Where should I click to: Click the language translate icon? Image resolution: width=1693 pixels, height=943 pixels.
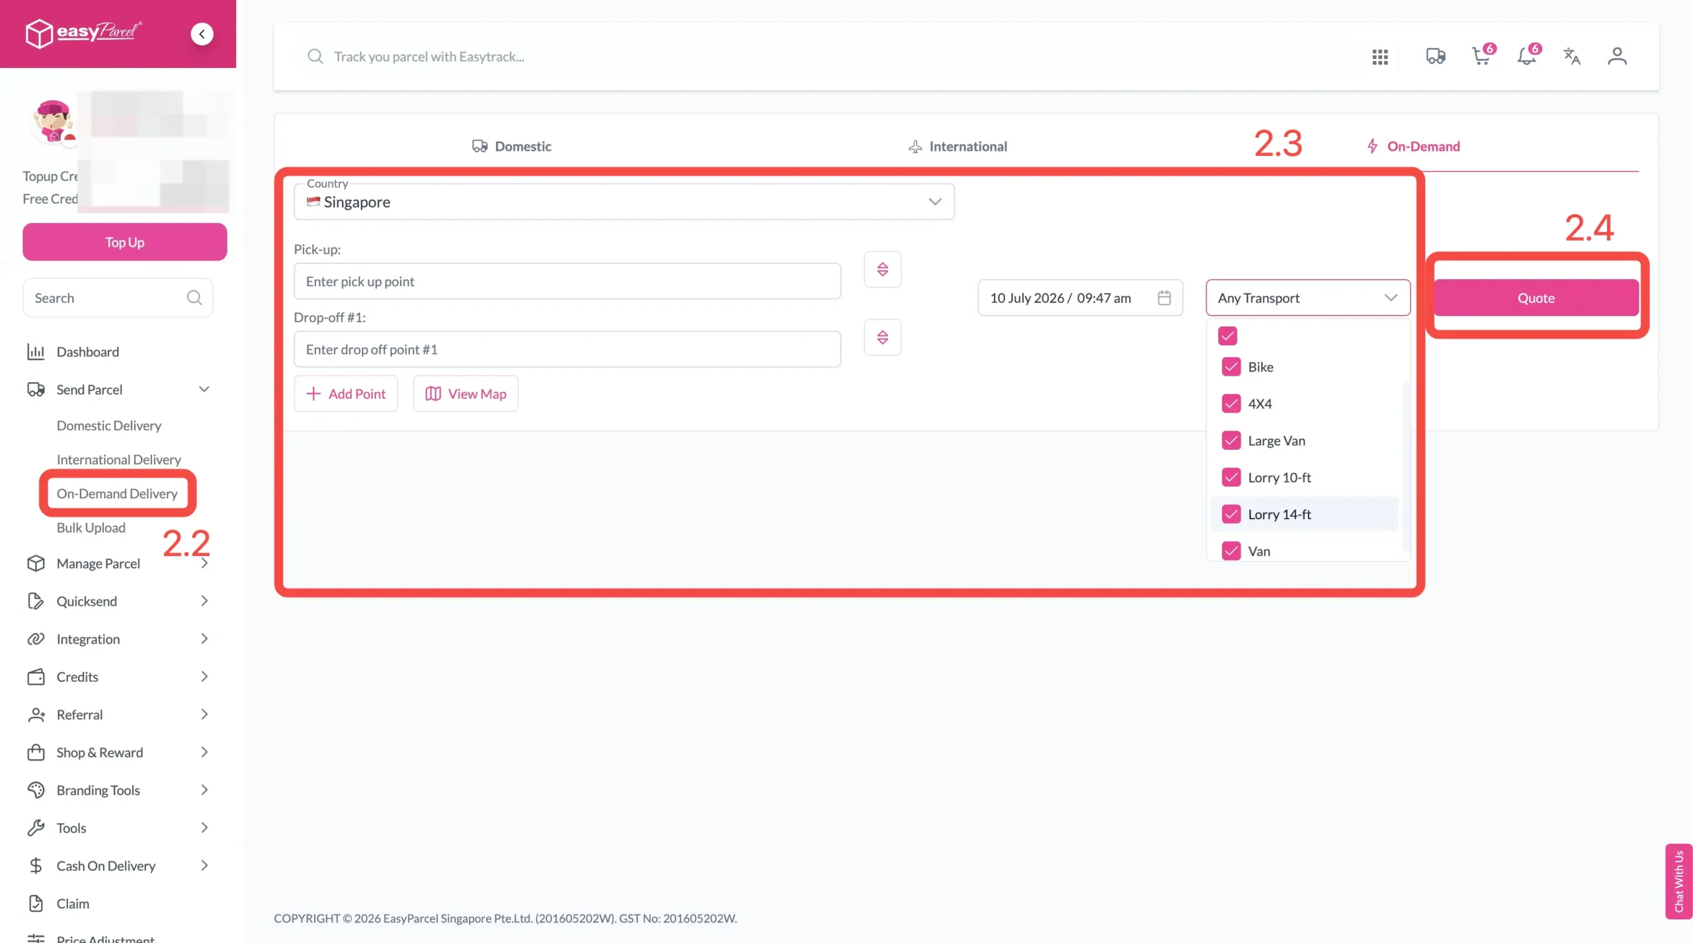[1572, 56]
